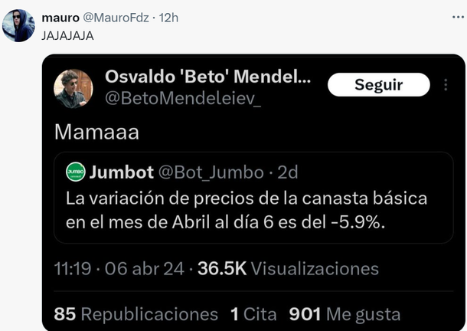View the 36.5K Visualizaciones count
467x331 pixels.
click(x=288, y=268)
